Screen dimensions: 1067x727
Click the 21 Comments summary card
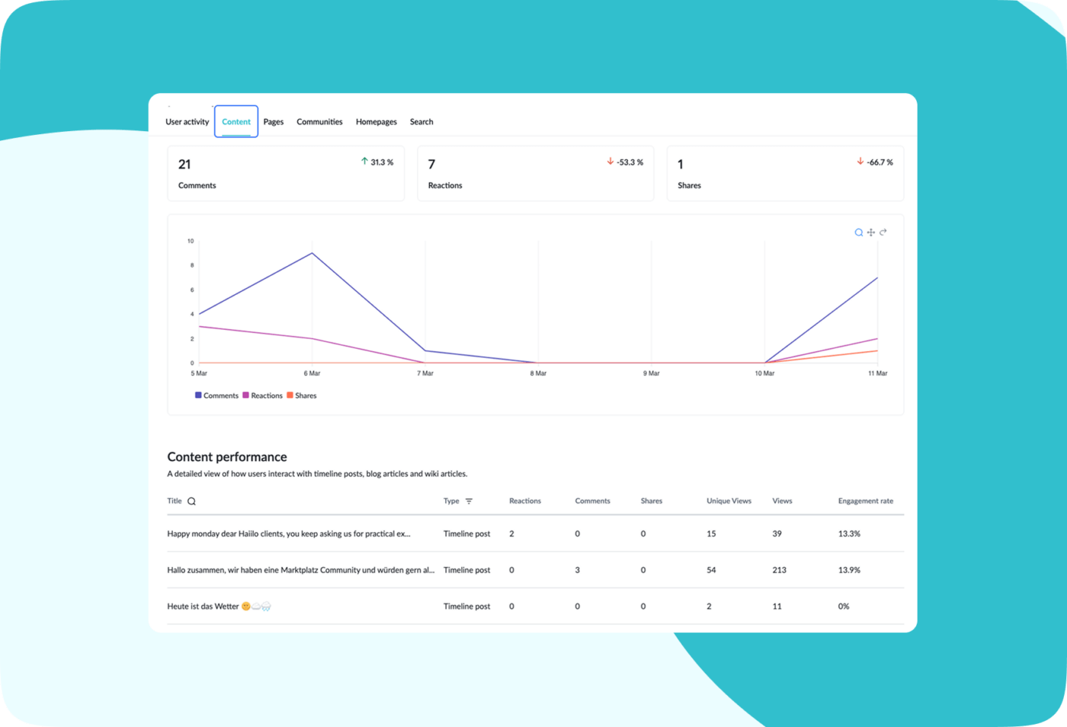tap(286, 174)
